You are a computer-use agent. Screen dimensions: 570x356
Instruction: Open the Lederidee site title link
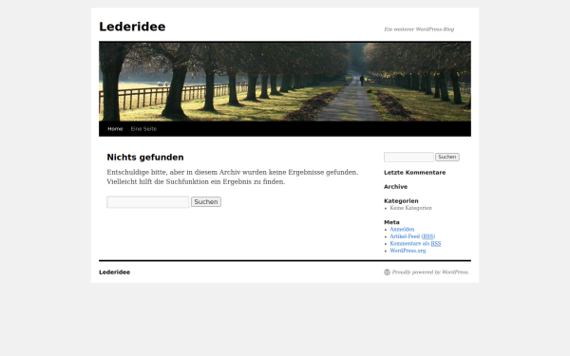[132, 27]
